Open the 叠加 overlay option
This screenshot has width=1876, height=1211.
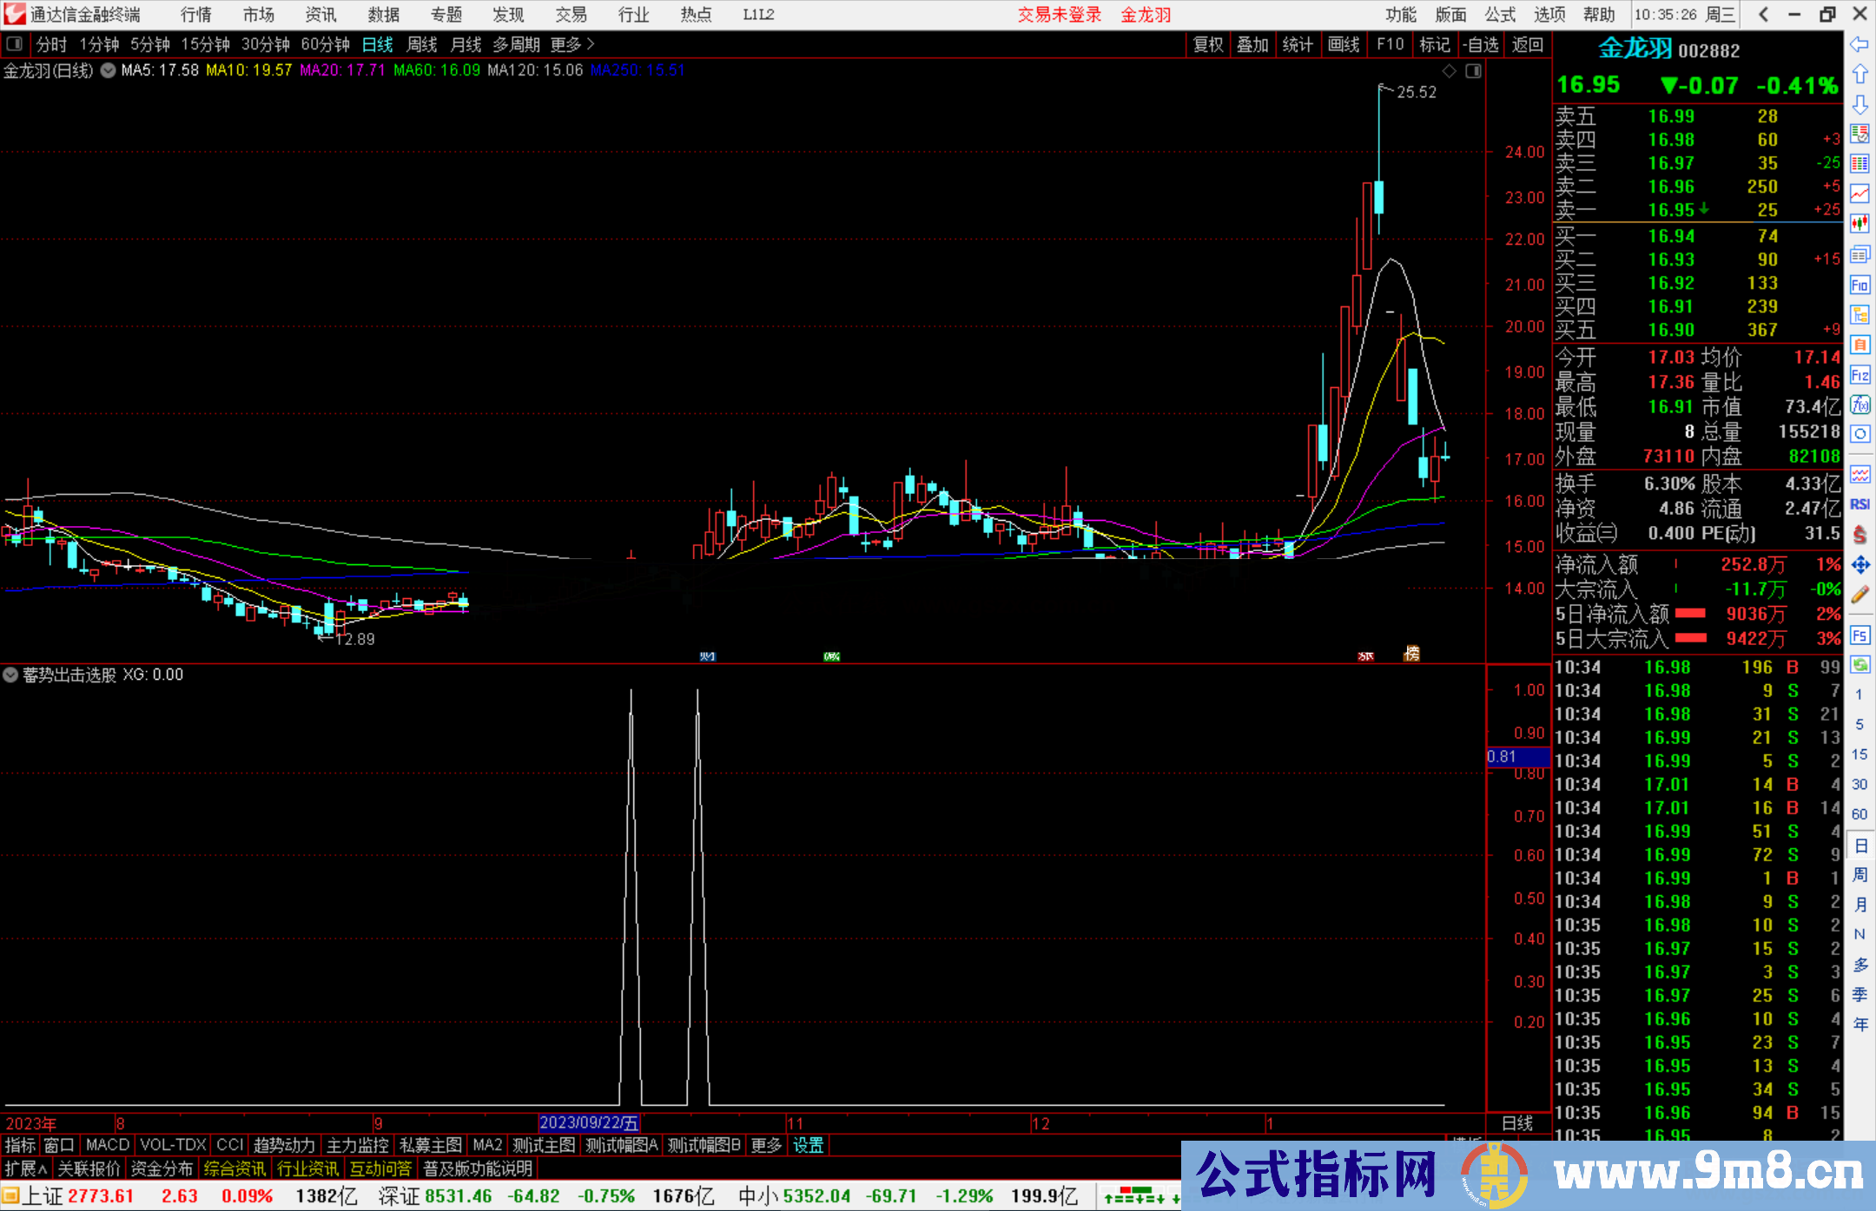point(1252,44)
